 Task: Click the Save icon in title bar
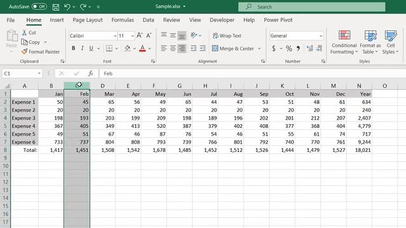tap(56, 7)
